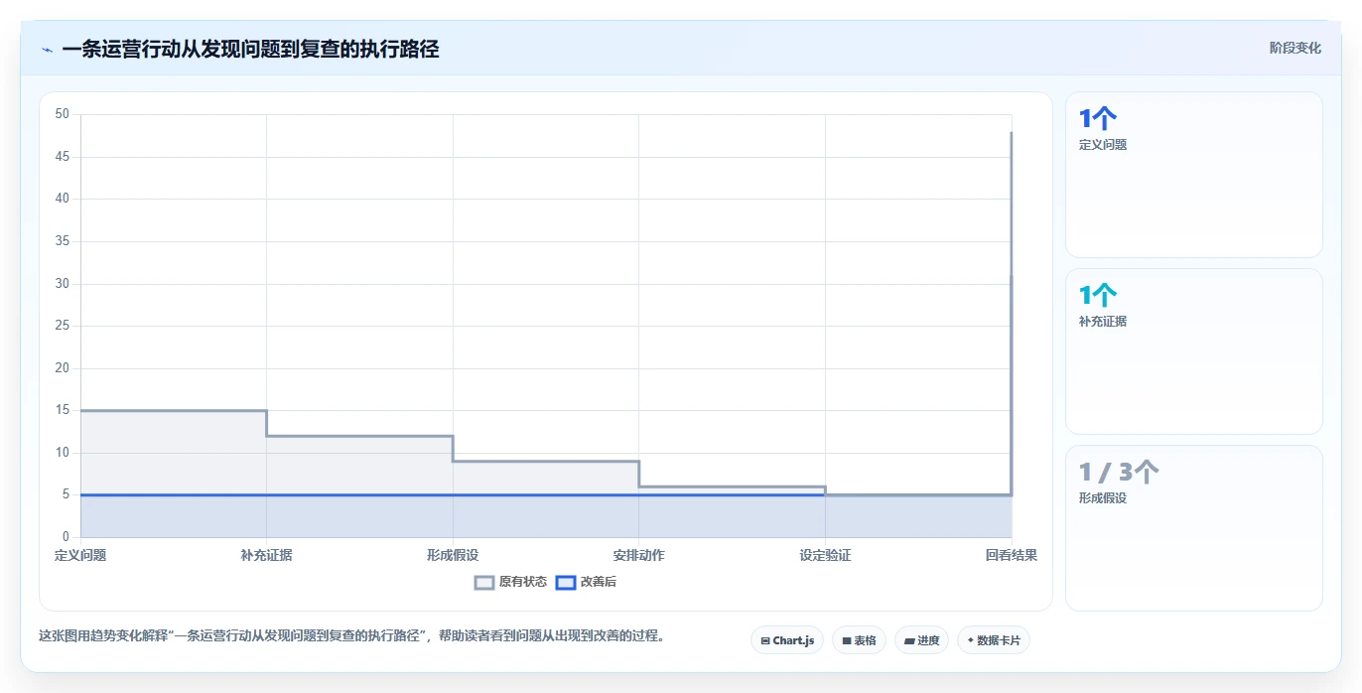Click the chart title 一条运营行动从发现问题到复查的执行路径
The width and height of the screenshot is (1362, 693).
tap(250, 49)
